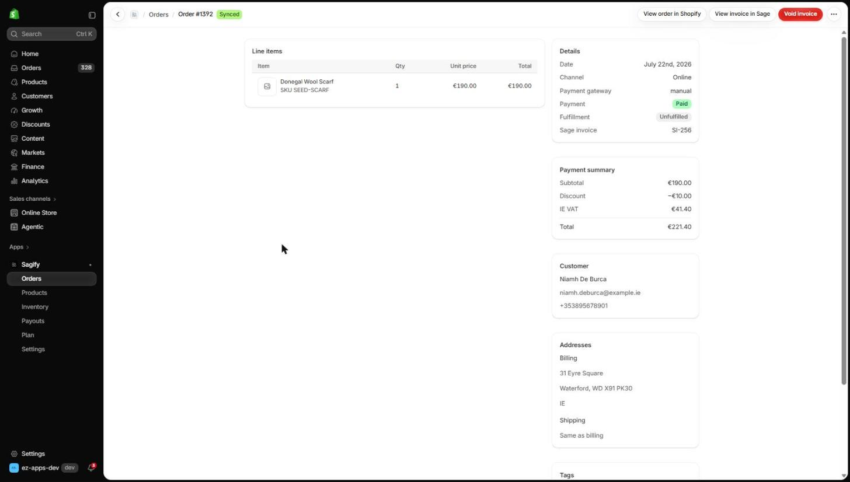The height and width of the screenshot is (482, 850).
Task: Click the Home icon in sidebar
Action: click(x=15, y=54)
